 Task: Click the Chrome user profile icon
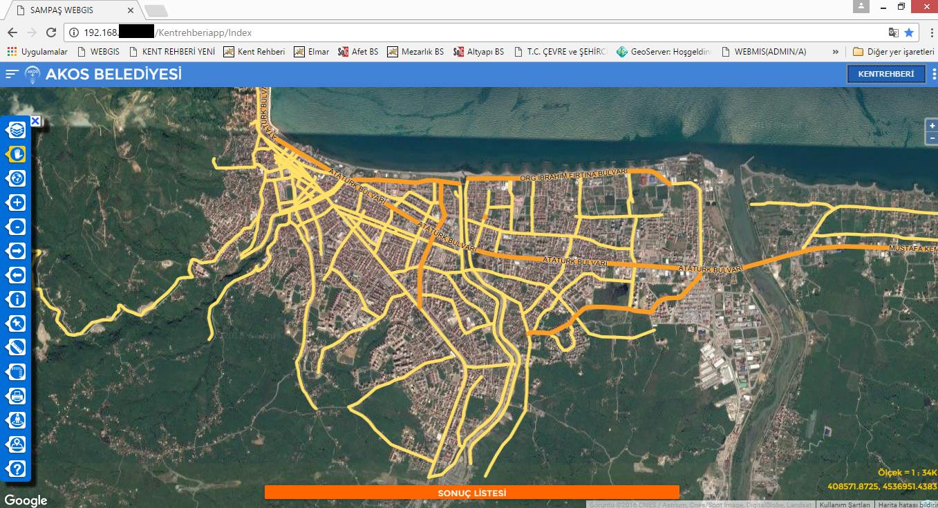tap(861, 6)
